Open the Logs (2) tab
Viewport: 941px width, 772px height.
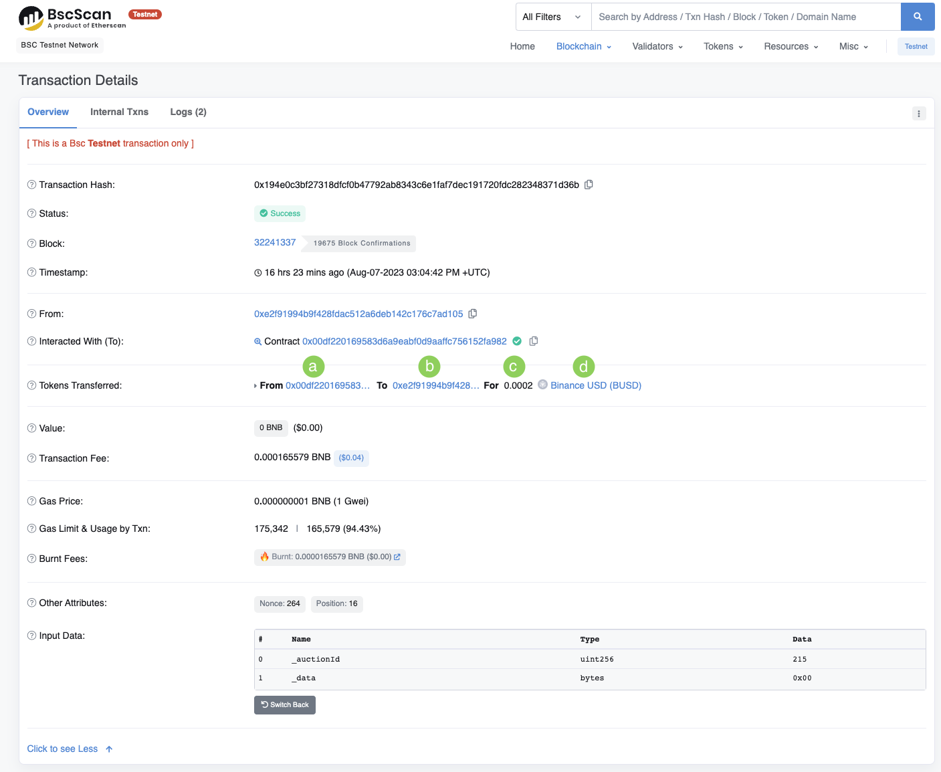pos(188,112)
